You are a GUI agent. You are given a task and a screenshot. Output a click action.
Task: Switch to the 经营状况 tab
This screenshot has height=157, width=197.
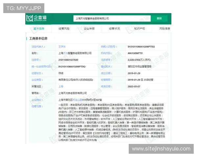pyautogui.click(x=114, y=28)
